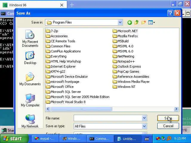Select the Everything folder
This screenshot has width=191, height=143.
pyautogui.click(x=56, y=56)
